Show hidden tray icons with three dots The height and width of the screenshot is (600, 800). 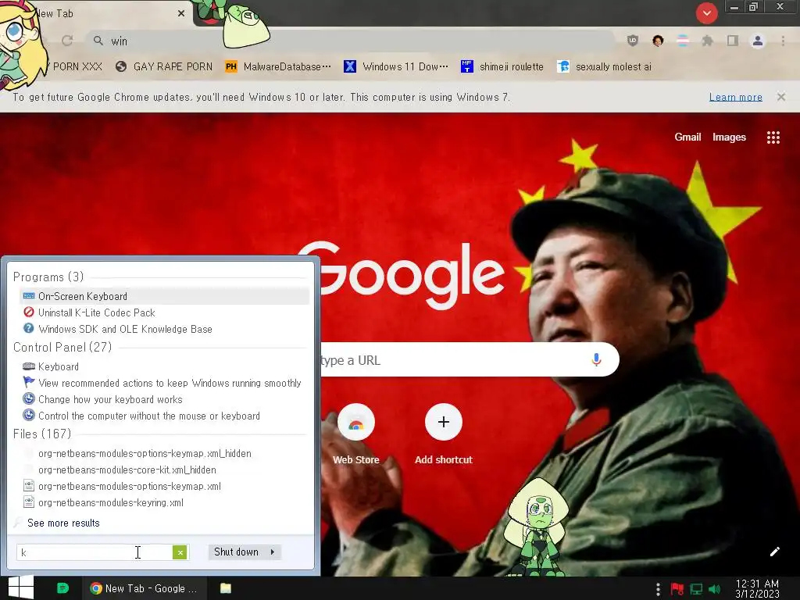pyautogui.click(x=658, y=589)
